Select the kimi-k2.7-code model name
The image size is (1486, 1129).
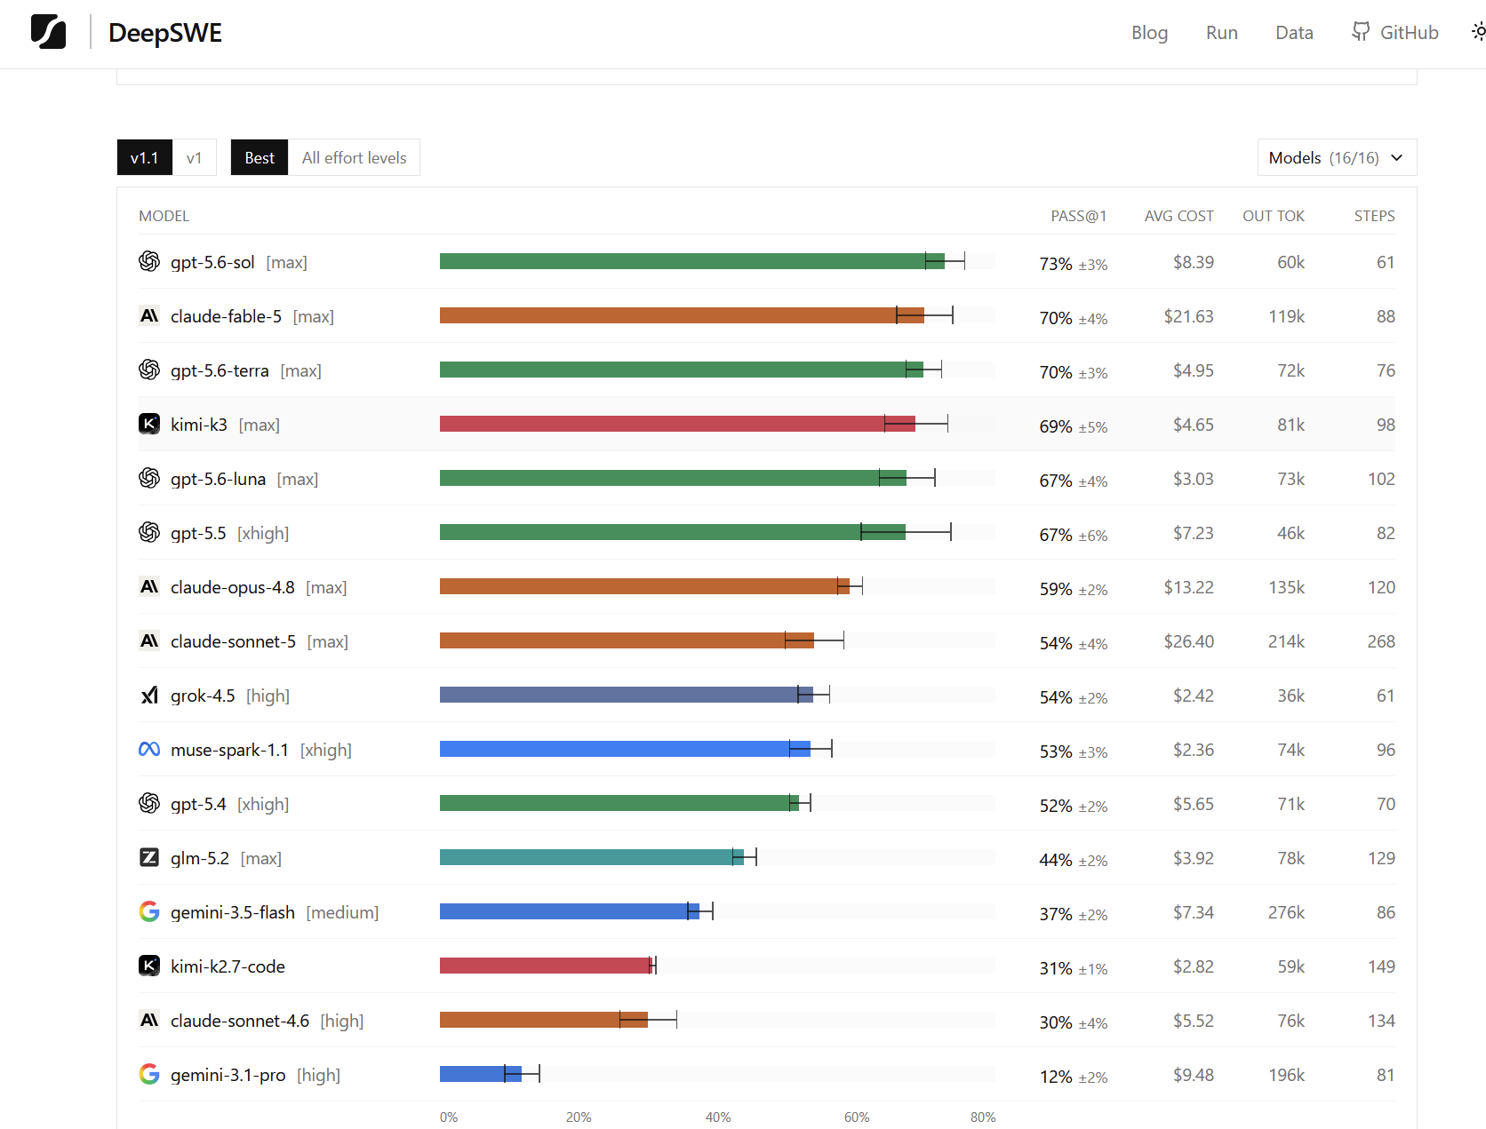tap(228, 966)
